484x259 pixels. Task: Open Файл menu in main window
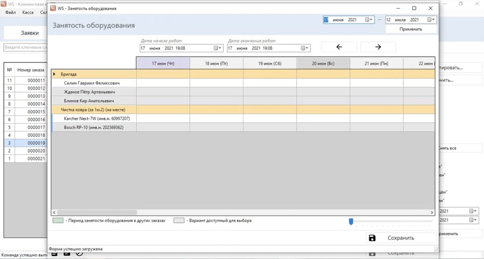point(10,12)
